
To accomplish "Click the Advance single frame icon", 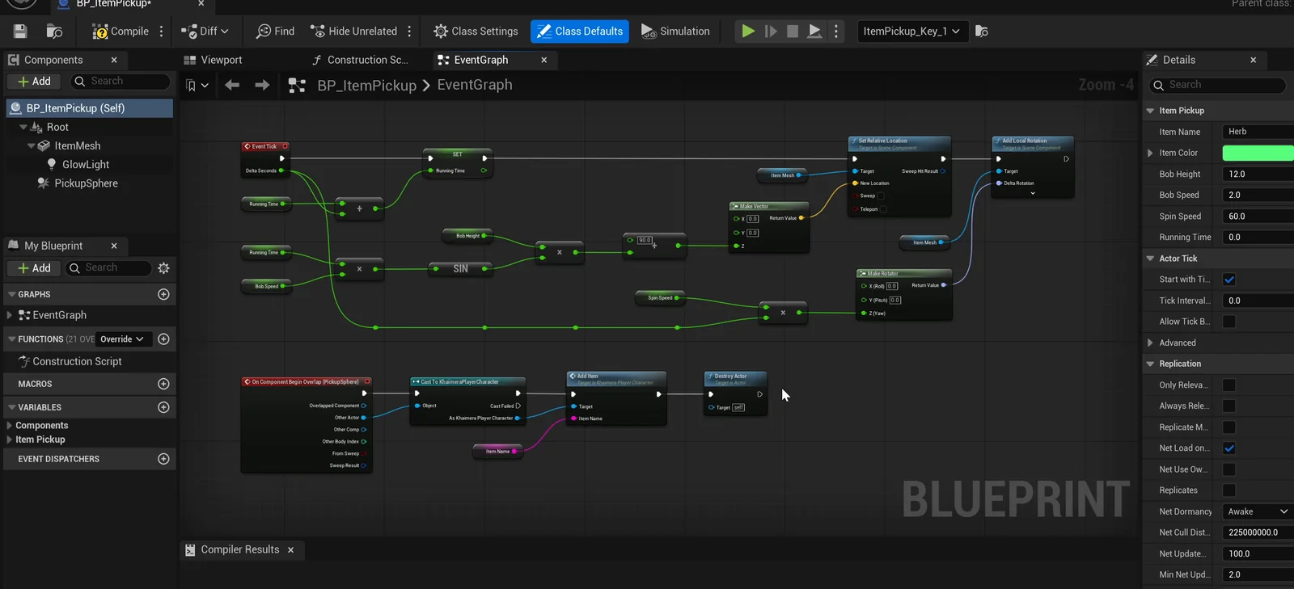I will (771, 32).
